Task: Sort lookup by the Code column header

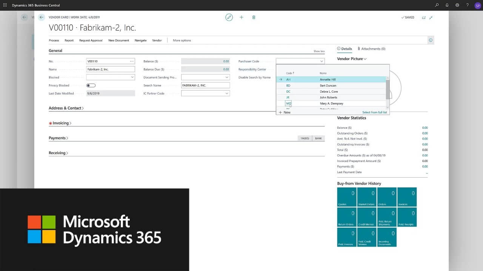Action: coord(290,73)
